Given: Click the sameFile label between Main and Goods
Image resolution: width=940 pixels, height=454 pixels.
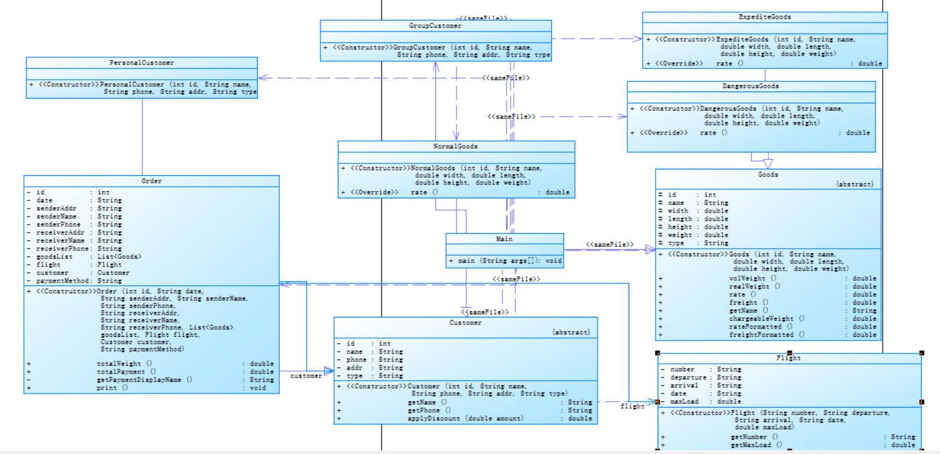Looking at the screenshot, I should (610, 245).
